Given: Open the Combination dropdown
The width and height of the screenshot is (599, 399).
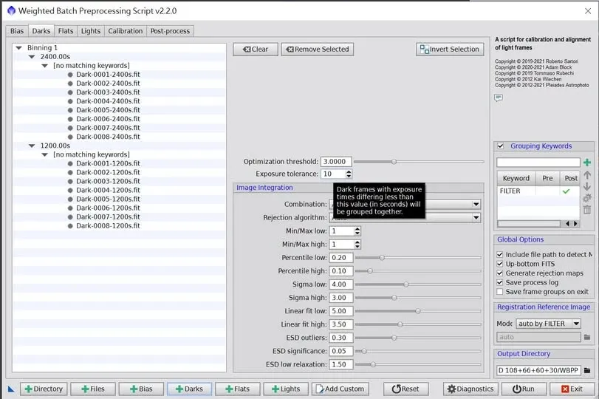Looking at the screenshot, I should (x=476, y=204).
